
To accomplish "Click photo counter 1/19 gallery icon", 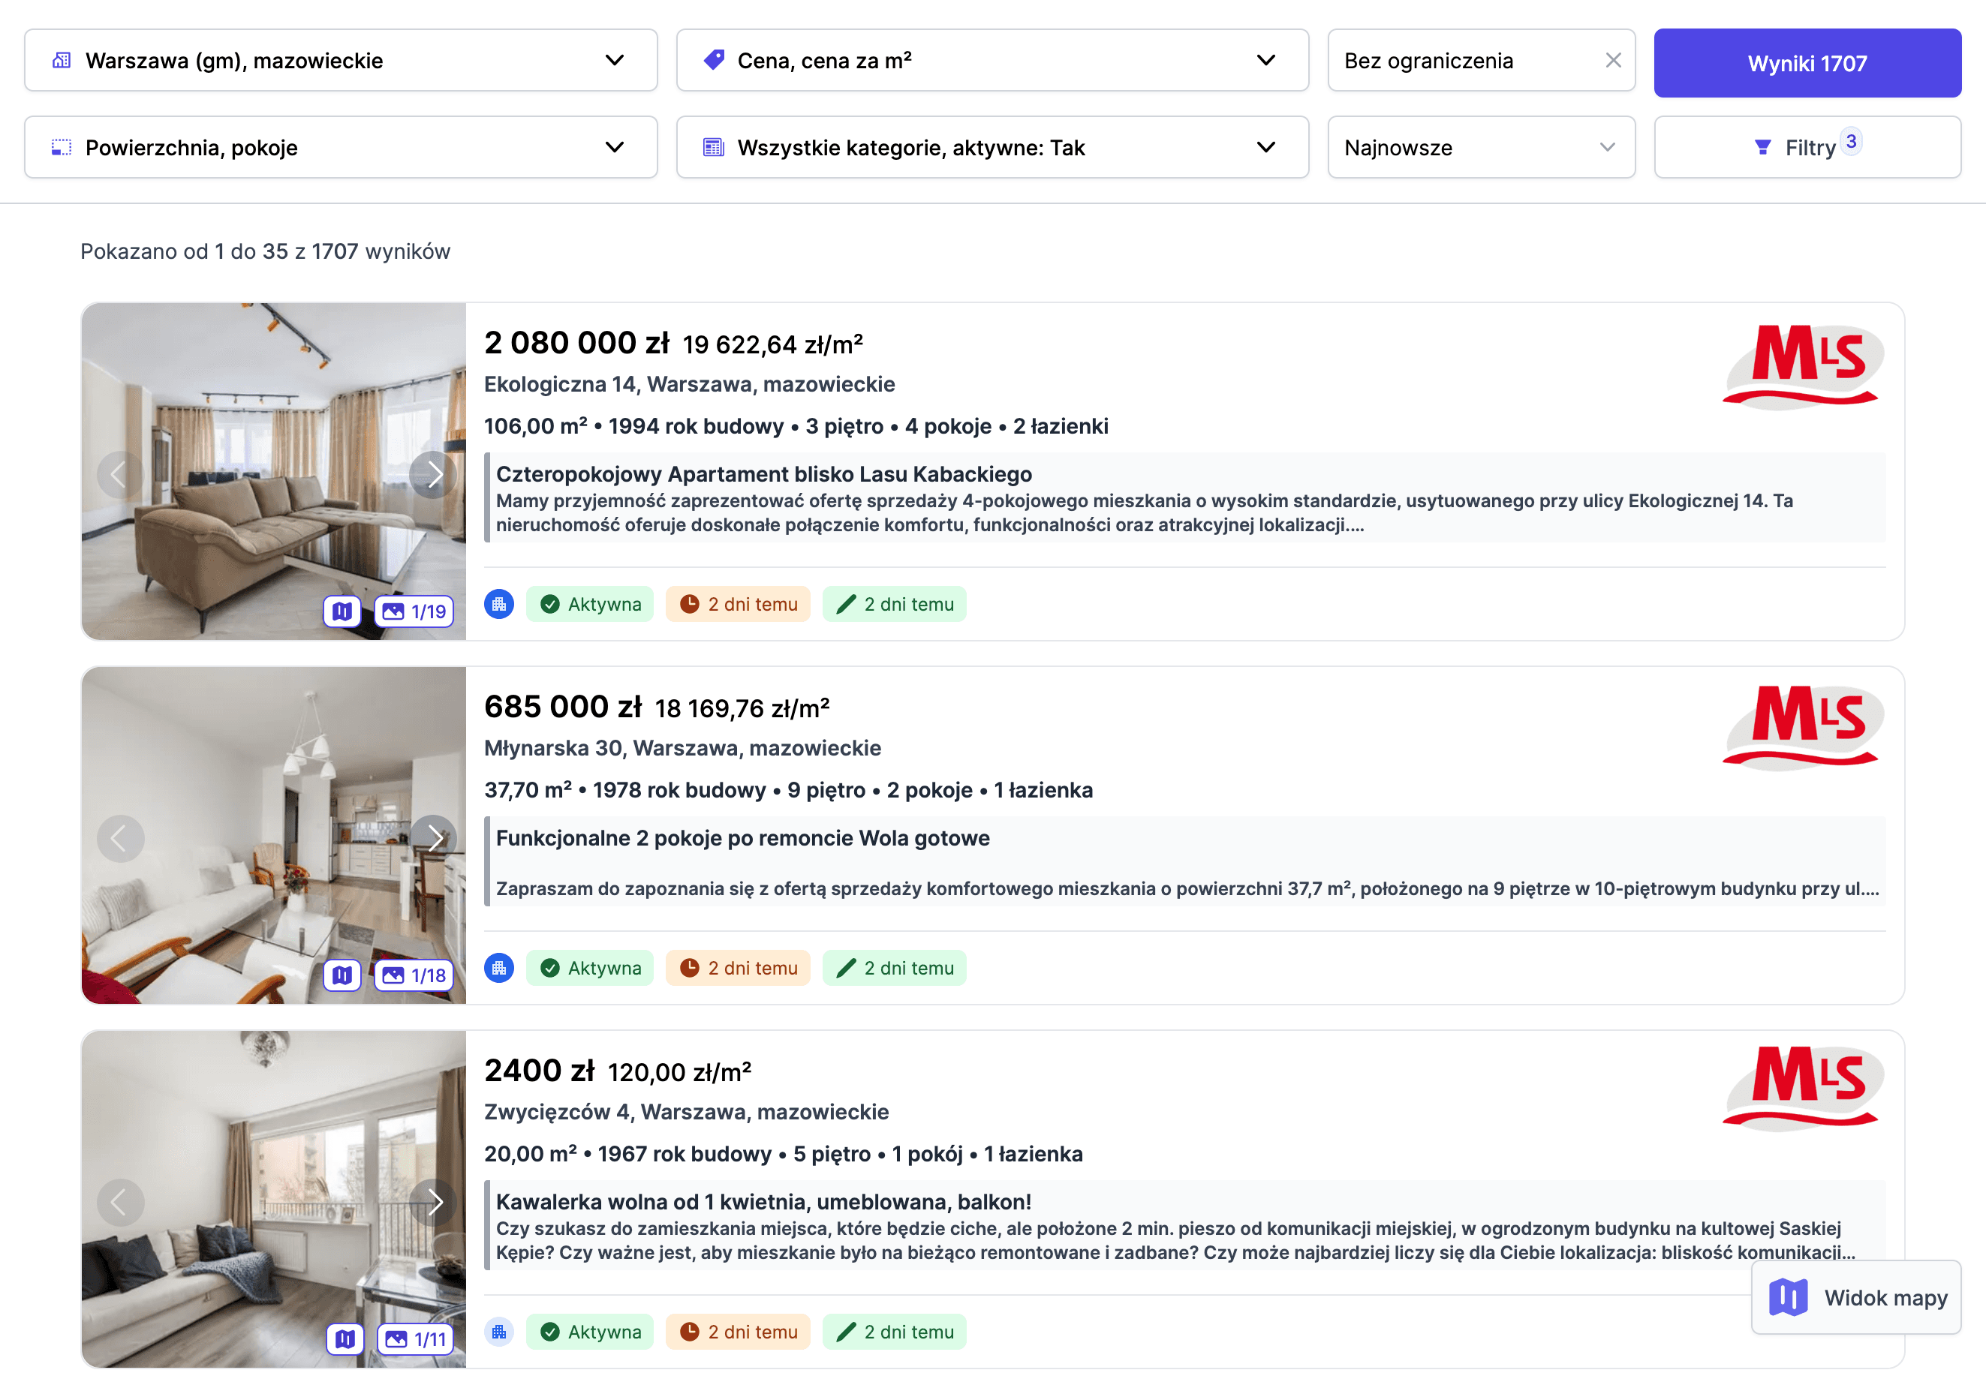I will [x=414, y=611].
